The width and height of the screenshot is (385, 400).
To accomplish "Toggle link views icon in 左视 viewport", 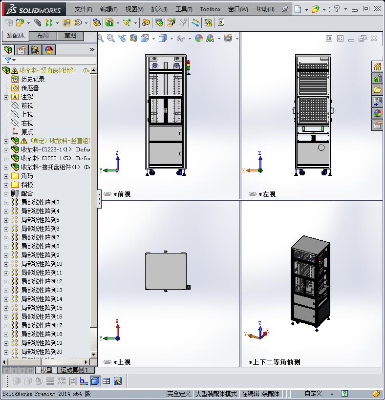I will tap(252, 194).
